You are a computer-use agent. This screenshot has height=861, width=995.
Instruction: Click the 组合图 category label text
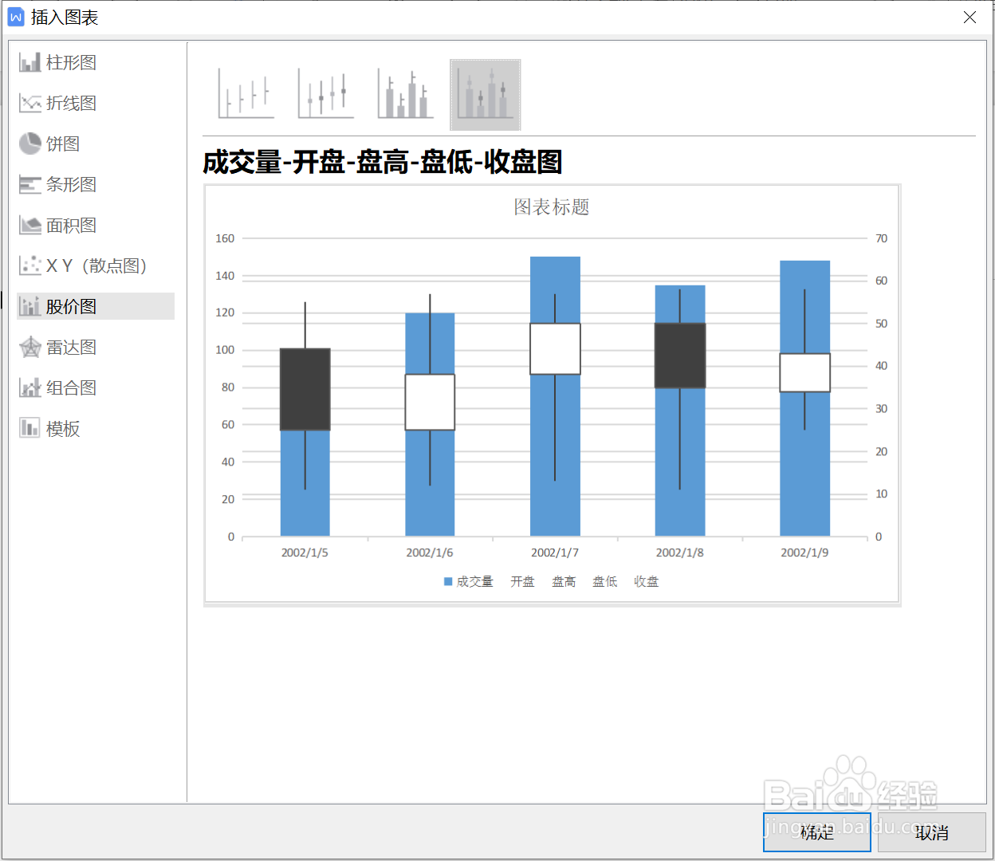point(71,387)
